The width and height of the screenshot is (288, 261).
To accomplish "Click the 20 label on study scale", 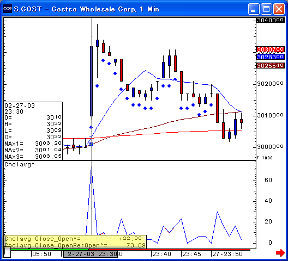I will (x=268, y=222).
